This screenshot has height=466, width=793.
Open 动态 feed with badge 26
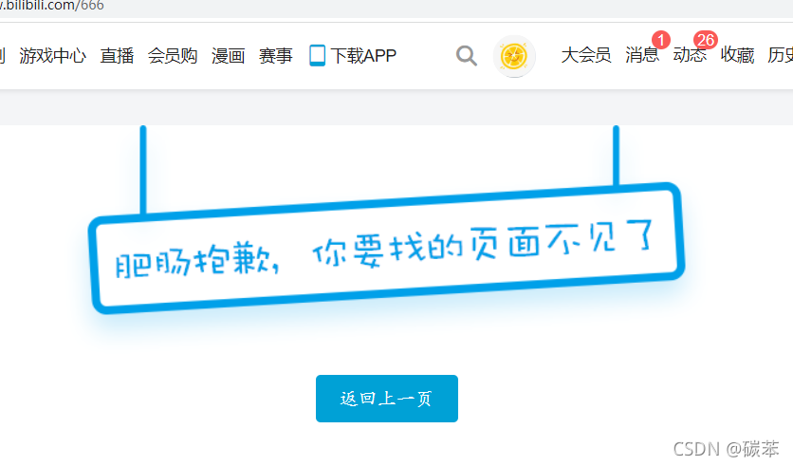coord(690,55)
